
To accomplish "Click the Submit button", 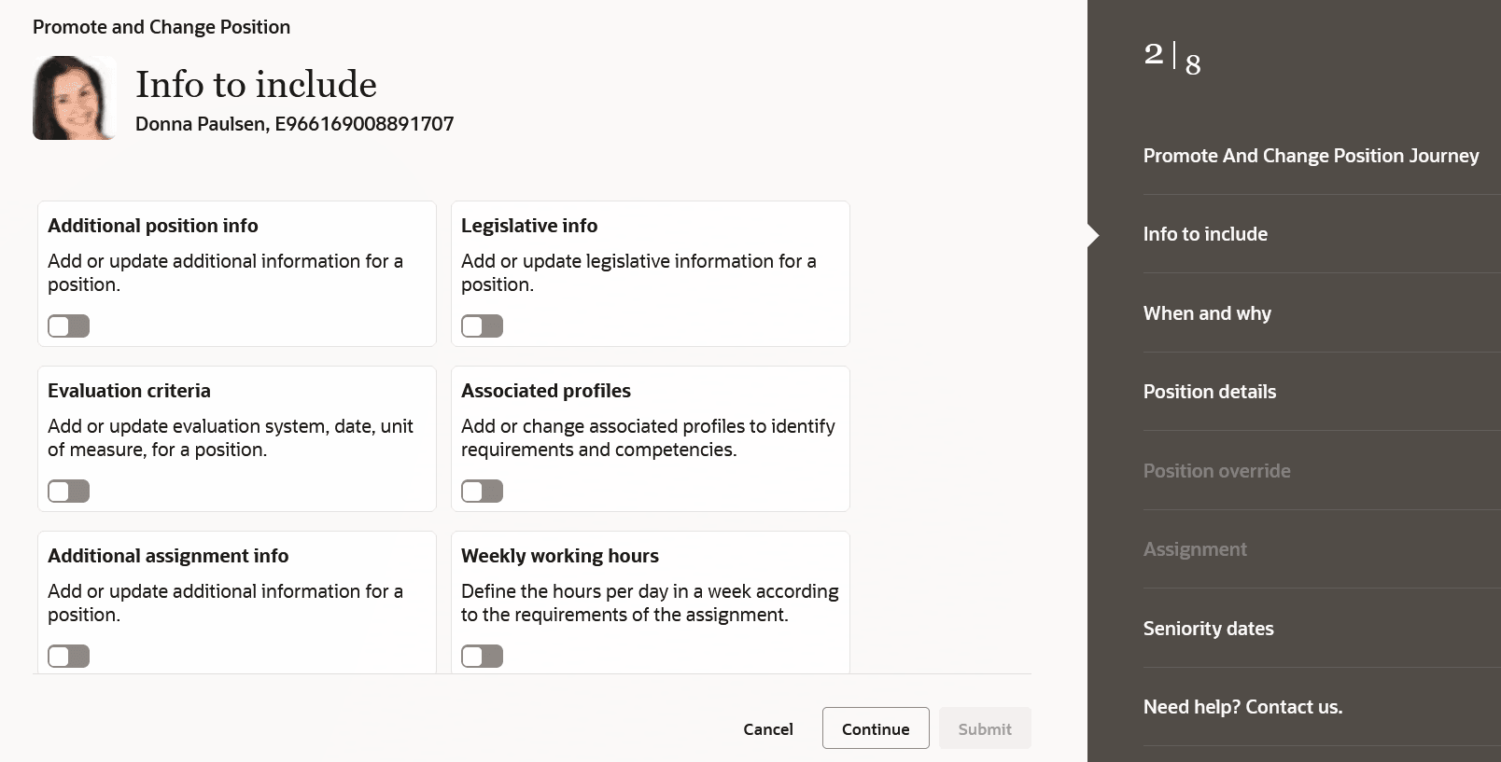I will (984, 728).
